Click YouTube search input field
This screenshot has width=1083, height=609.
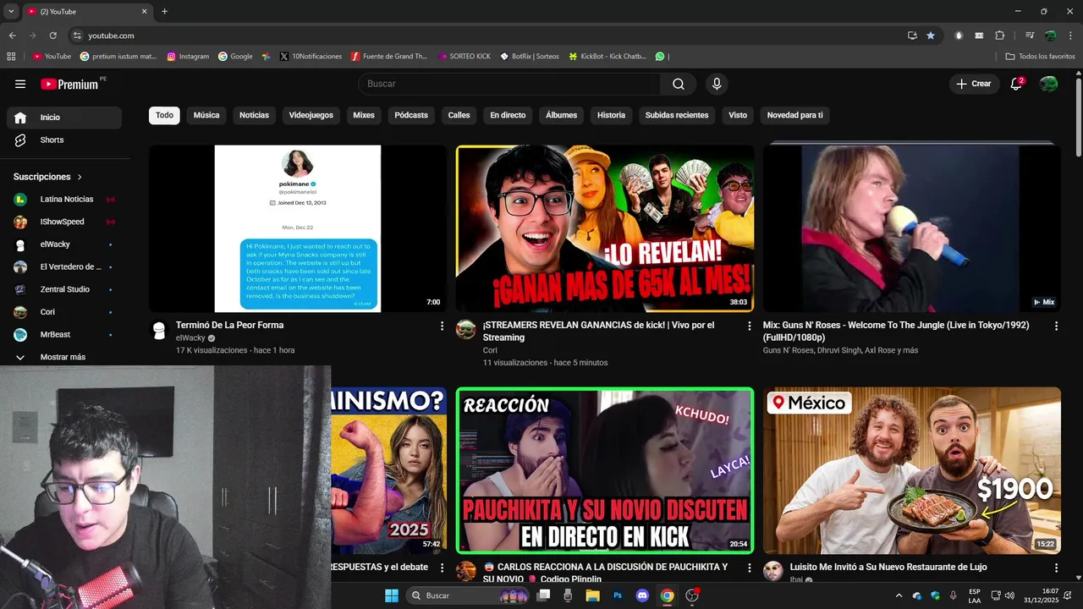(509, 84)
